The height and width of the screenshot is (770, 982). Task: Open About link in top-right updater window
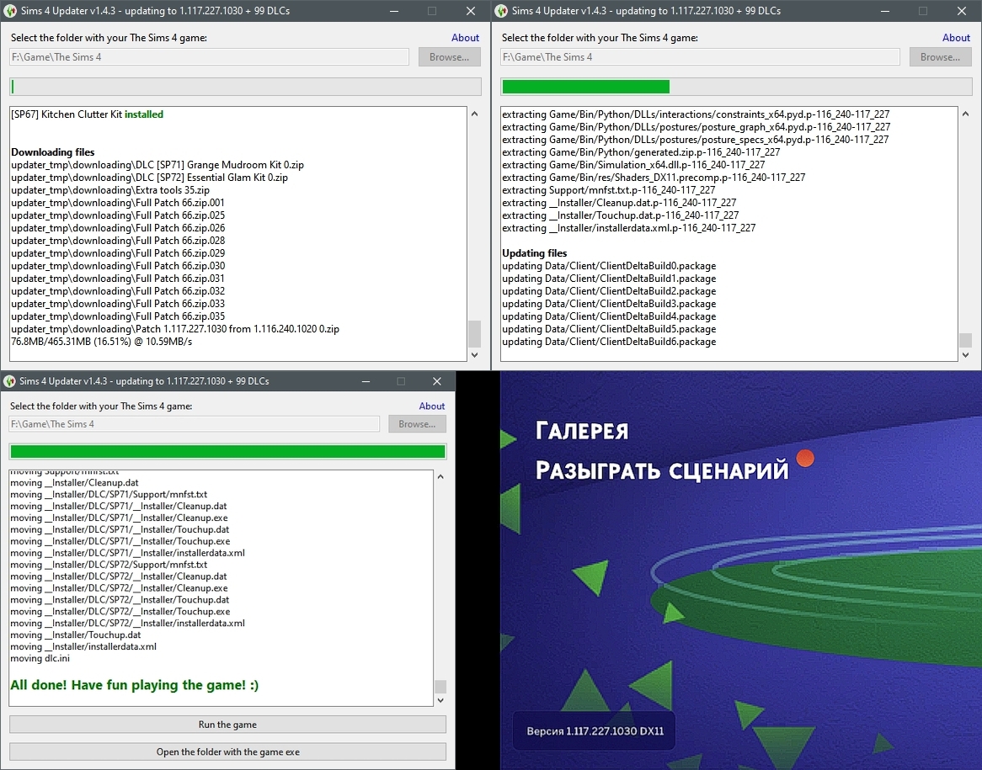tap(957, 38)
